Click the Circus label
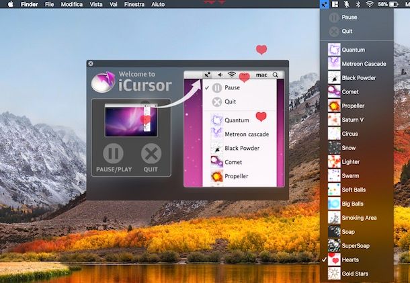The image size is (410, 283). 350,134
